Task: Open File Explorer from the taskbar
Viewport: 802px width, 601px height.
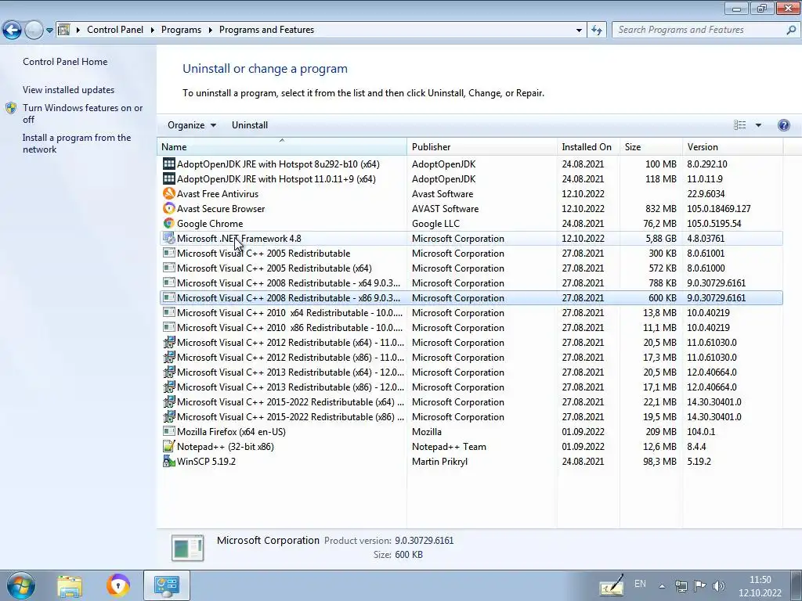Action: point(70,585)
